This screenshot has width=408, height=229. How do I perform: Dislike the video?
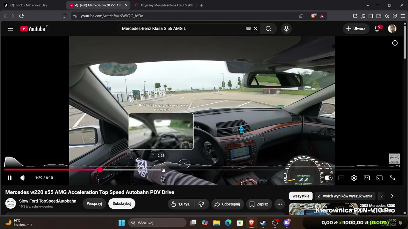201,204
